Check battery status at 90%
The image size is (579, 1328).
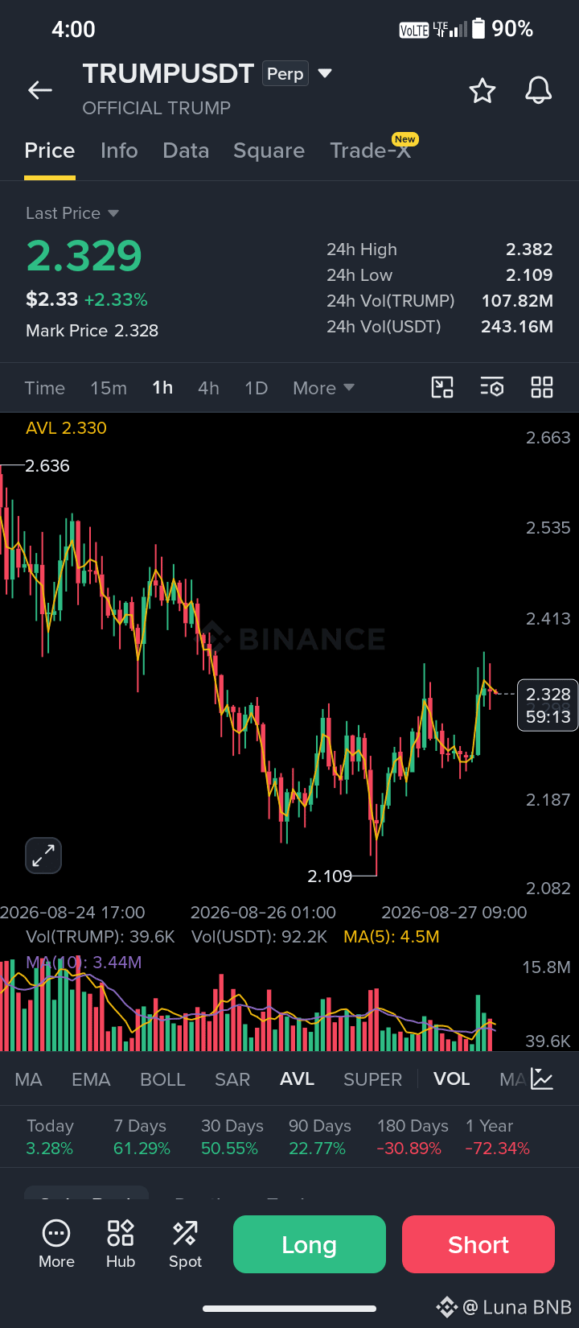pos(503,29)
